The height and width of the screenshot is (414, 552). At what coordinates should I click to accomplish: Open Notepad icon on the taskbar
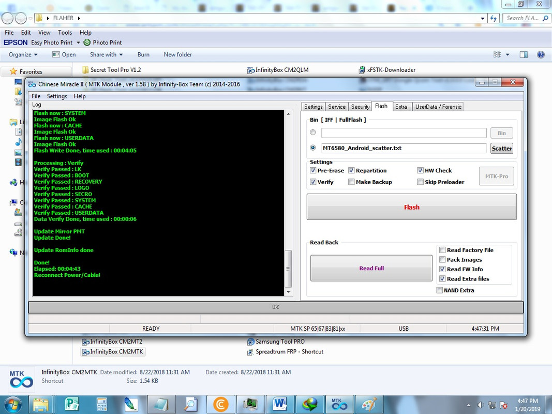161,405
